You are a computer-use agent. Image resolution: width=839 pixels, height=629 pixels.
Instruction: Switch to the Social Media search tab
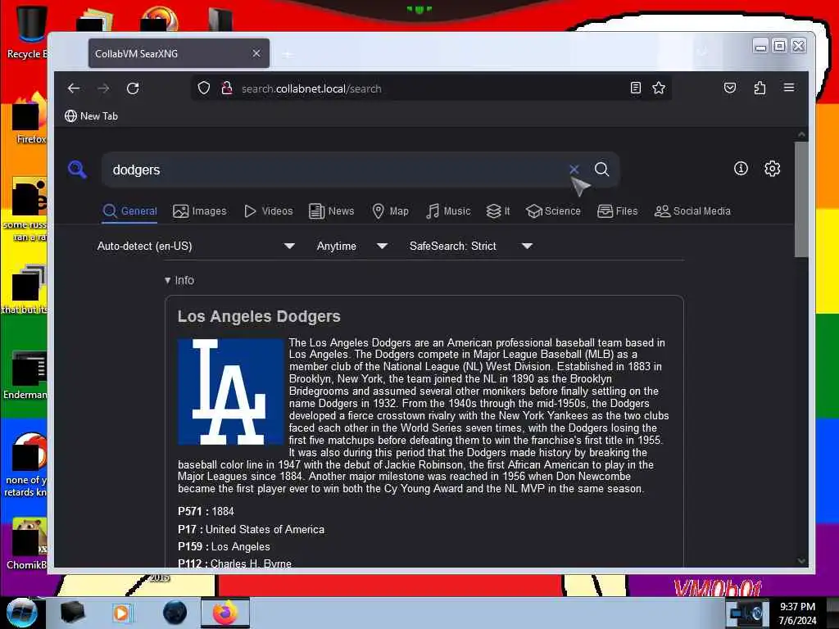tap(692, 210)
